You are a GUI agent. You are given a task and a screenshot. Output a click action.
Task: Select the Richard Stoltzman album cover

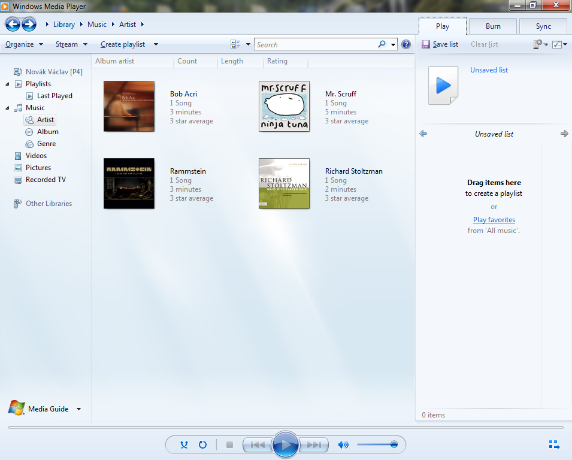284,183
